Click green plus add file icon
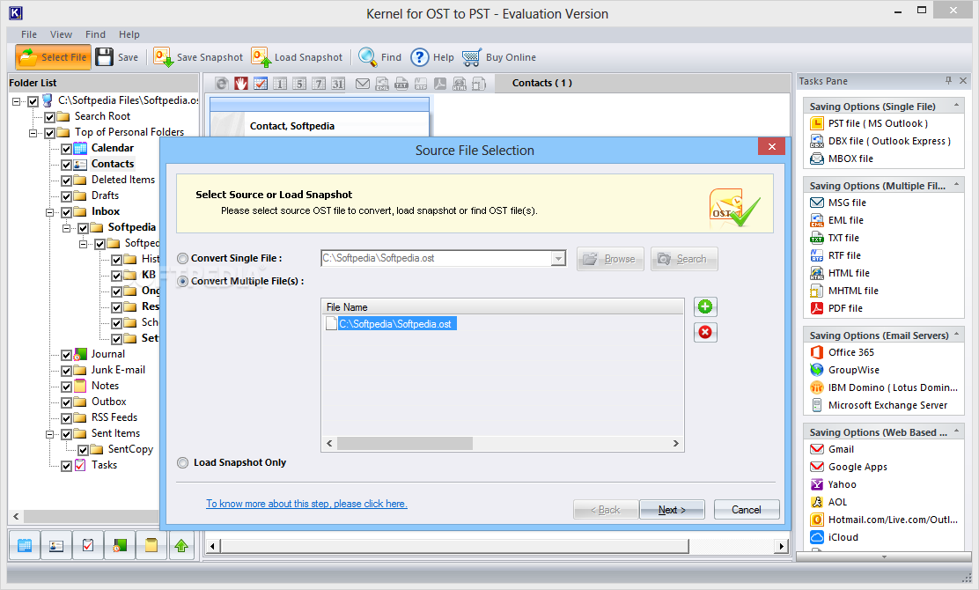979x590 pixels. pyautogui.click(x=705, y=306)
